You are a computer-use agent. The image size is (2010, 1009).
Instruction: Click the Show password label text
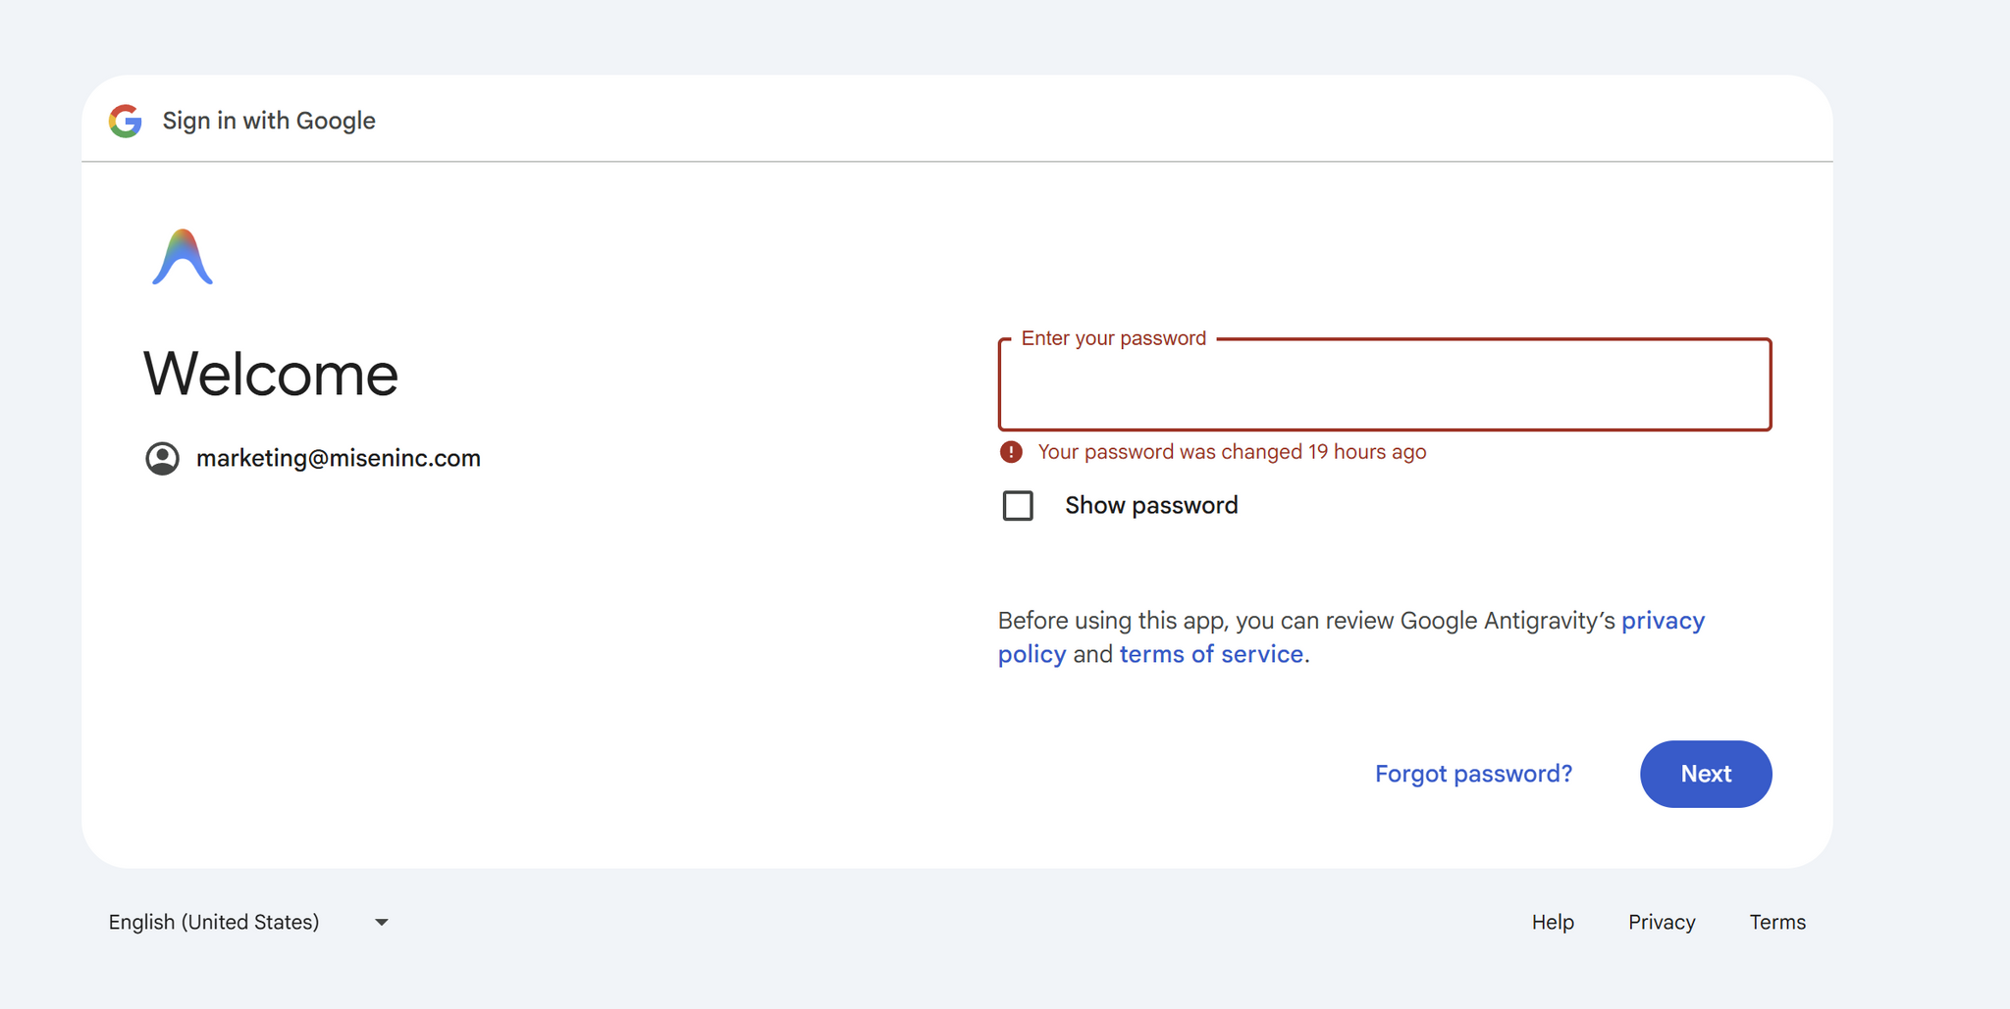pos(1151,506)
